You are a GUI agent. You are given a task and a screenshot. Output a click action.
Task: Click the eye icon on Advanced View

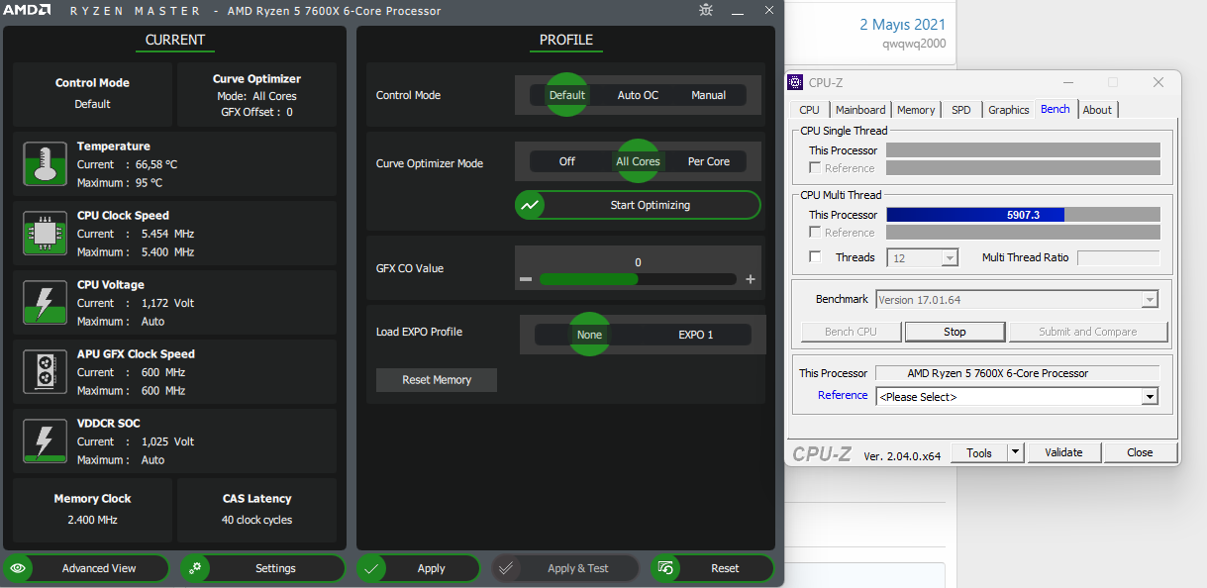click(18, 568)
